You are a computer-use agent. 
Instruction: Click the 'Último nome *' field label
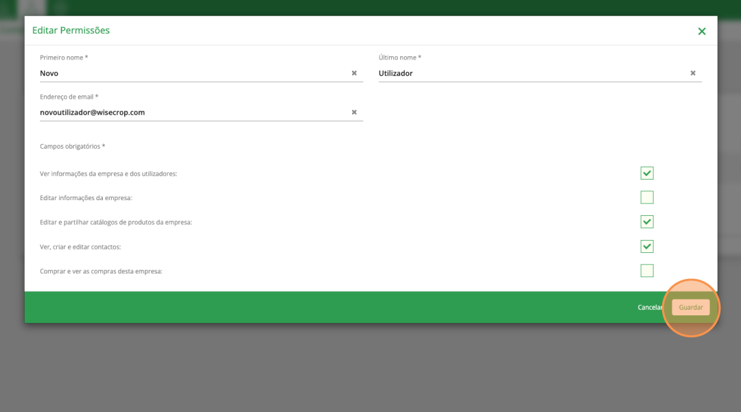[x=400, y=58]
